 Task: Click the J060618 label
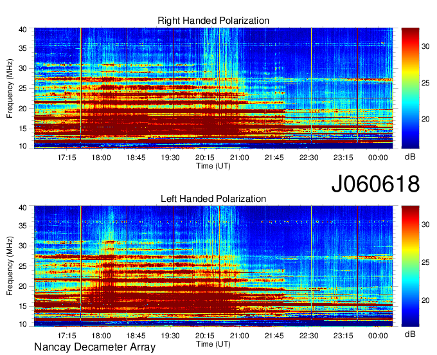(375, 184)
